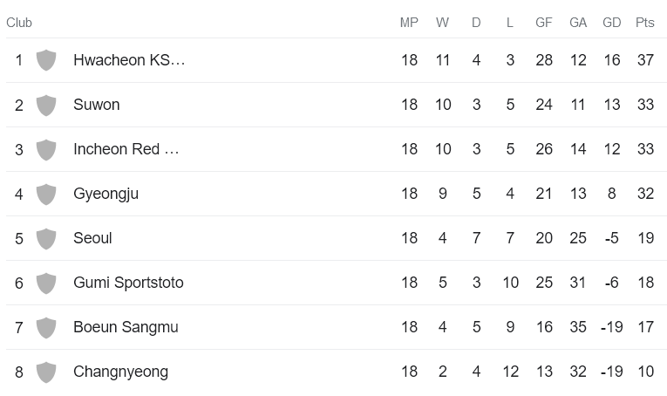Click the GD column header
This screenshot has width=667, height=396.
[612, 23]
